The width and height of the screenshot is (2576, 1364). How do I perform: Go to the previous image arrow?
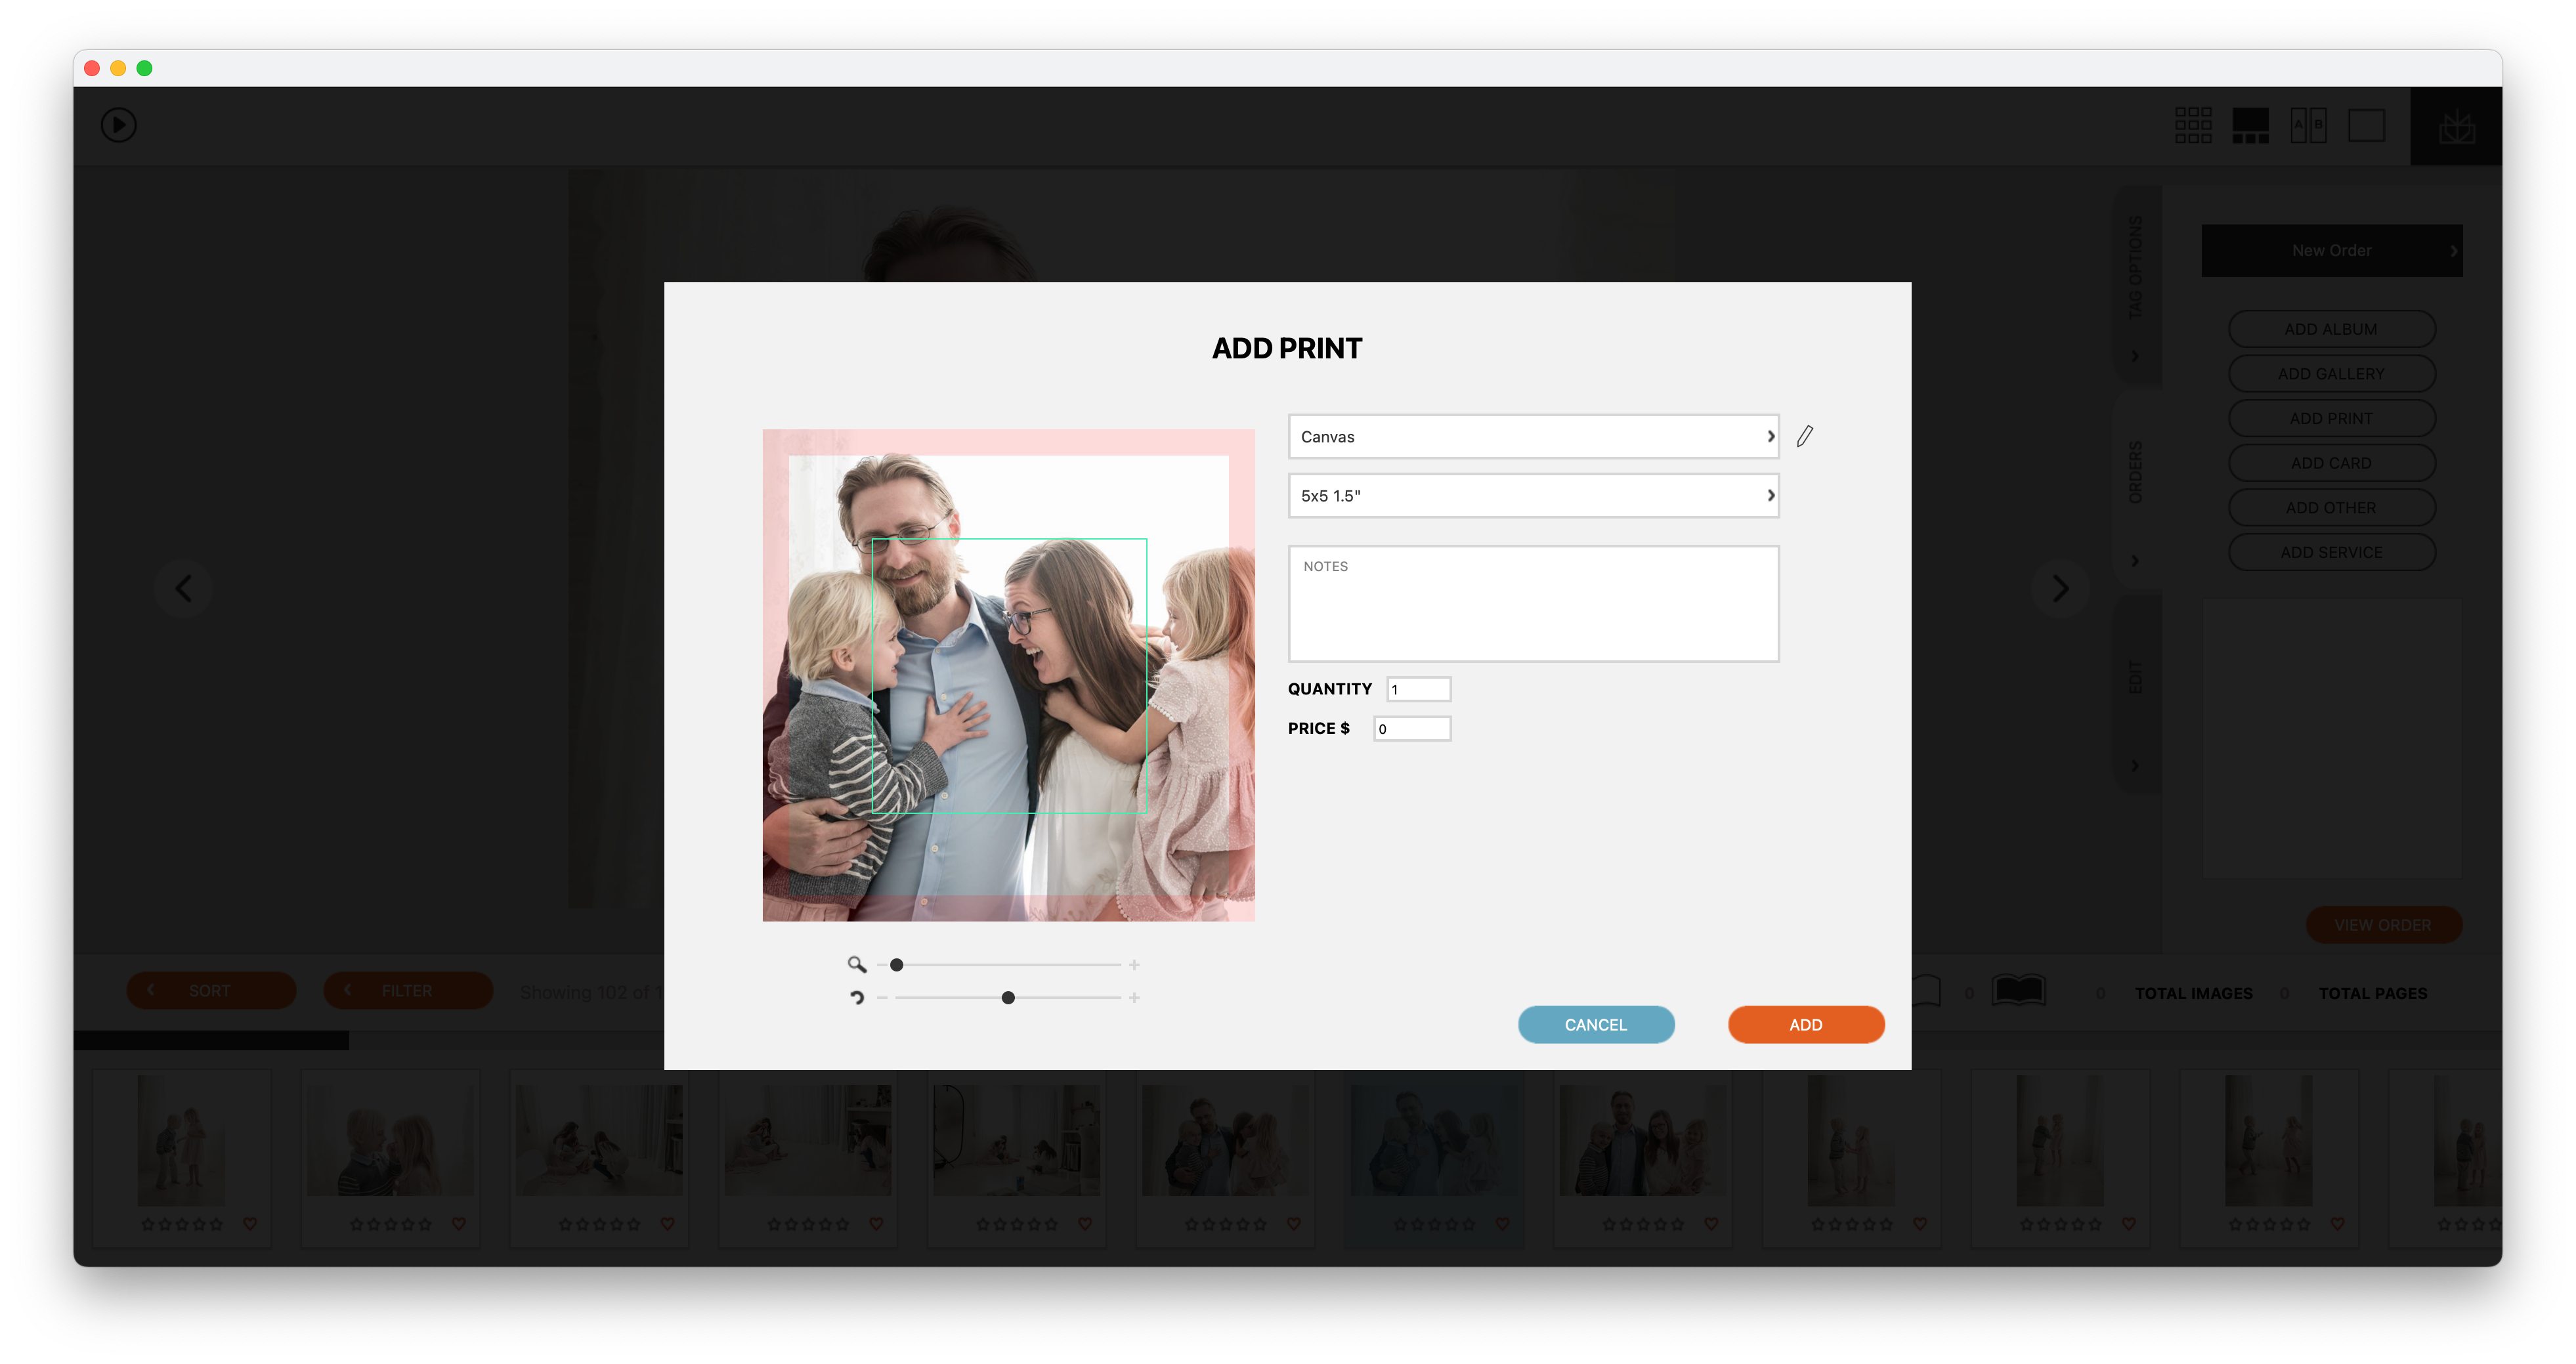(184, 588)
